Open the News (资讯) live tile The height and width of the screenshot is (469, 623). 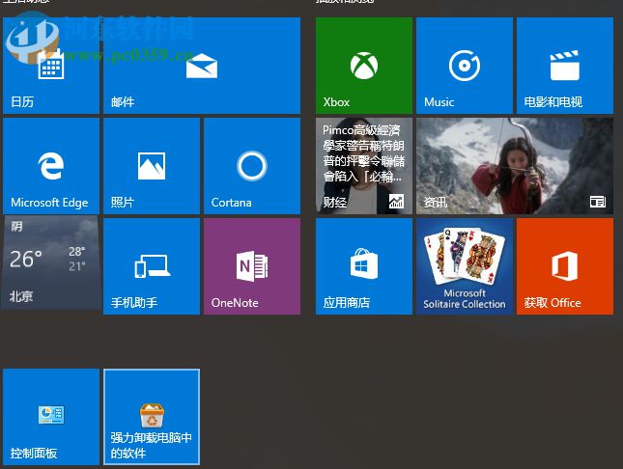[514, 166]
